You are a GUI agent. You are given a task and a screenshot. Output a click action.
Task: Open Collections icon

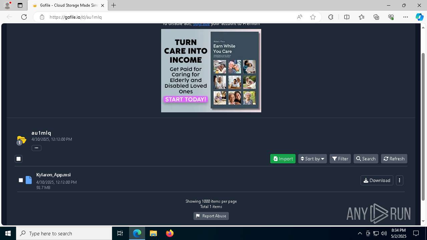point(376,17)
